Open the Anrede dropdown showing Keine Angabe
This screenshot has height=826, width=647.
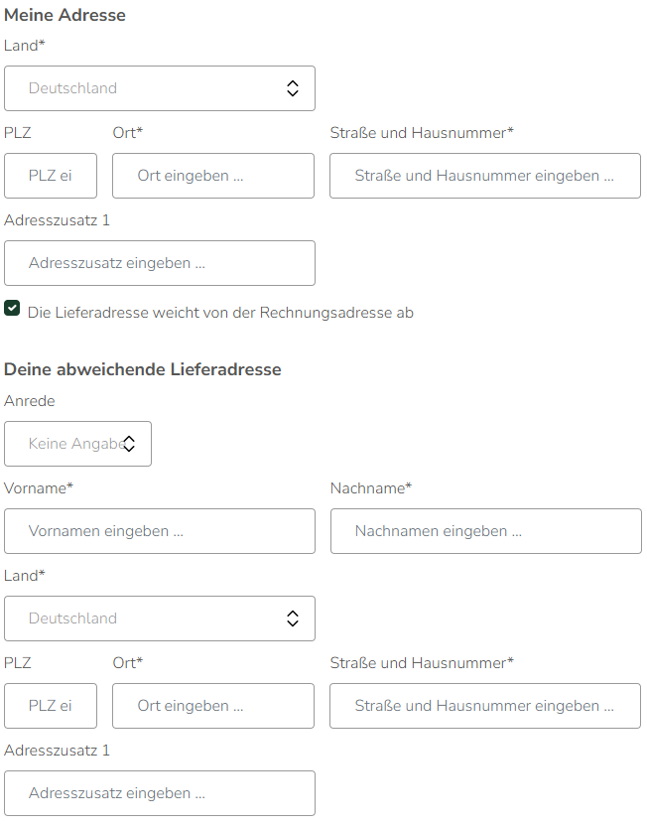point(77,444)
